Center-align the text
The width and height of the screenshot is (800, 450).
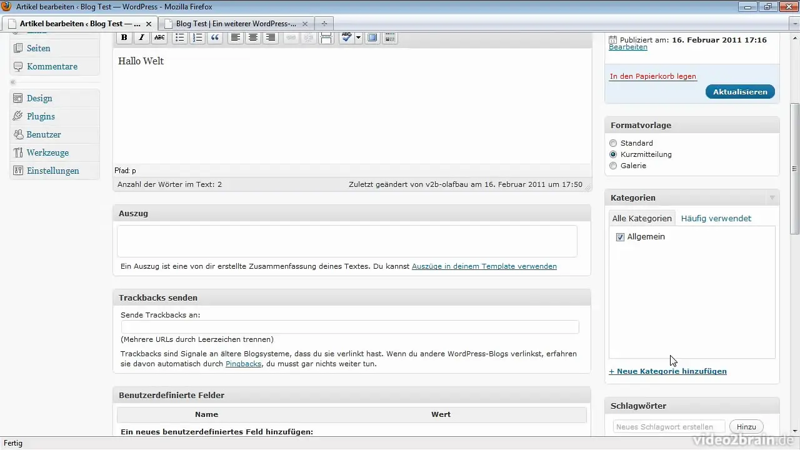point(253,37)
